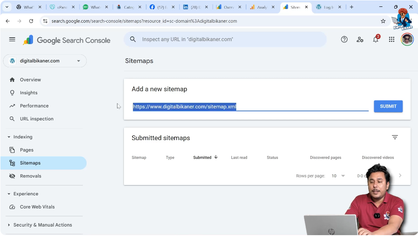The width and height of the screenshot is (418, 236).
Task: Select Sitemaps in sidebar
Action: point(44,163)
